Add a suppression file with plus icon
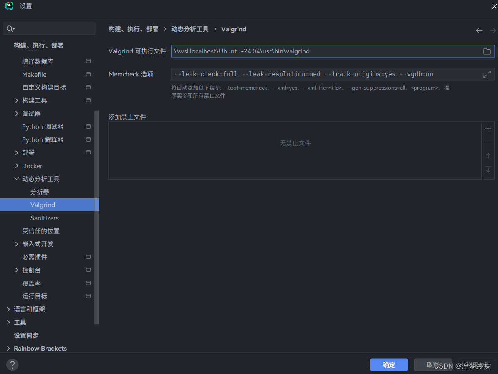 (488, 129)
